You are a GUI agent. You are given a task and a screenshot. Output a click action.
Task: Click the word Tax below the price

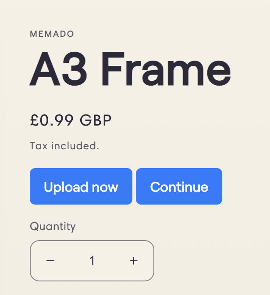(39, 146)
